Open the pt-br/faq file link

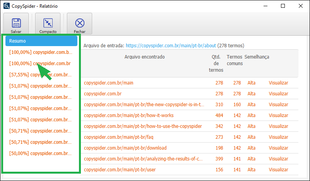[x=119, y=137]
